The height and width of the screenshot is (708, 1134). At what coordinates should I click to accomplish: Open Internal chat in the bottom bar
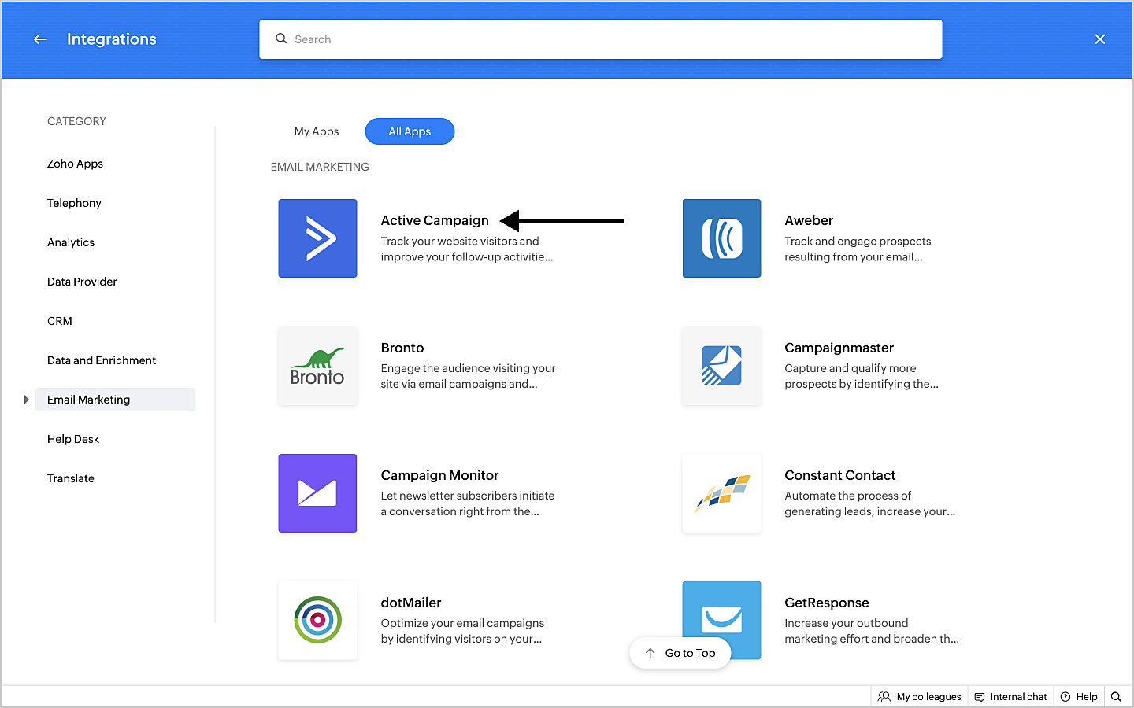(x=1011, y=696)
